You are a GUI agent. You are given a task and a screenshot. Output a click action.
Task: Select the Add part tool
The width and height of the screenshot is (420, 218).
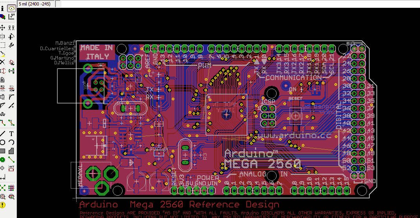tap(11, 62)
